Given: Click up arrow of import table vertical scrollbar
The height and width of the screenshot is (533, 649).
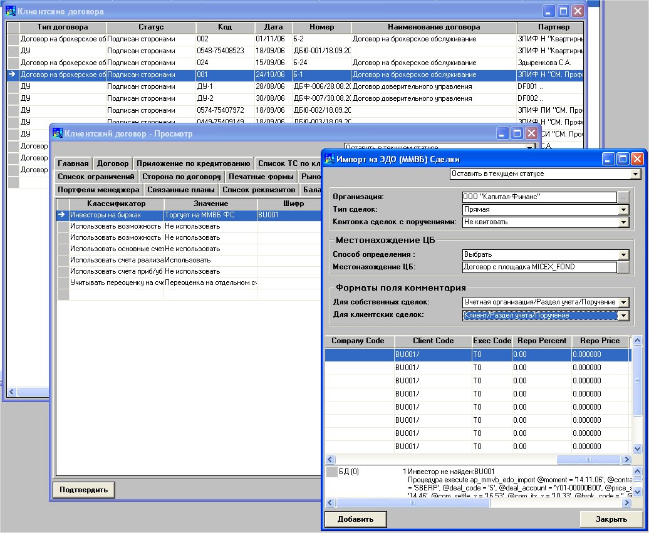Looking at the screenshot, I should point(638,341).
